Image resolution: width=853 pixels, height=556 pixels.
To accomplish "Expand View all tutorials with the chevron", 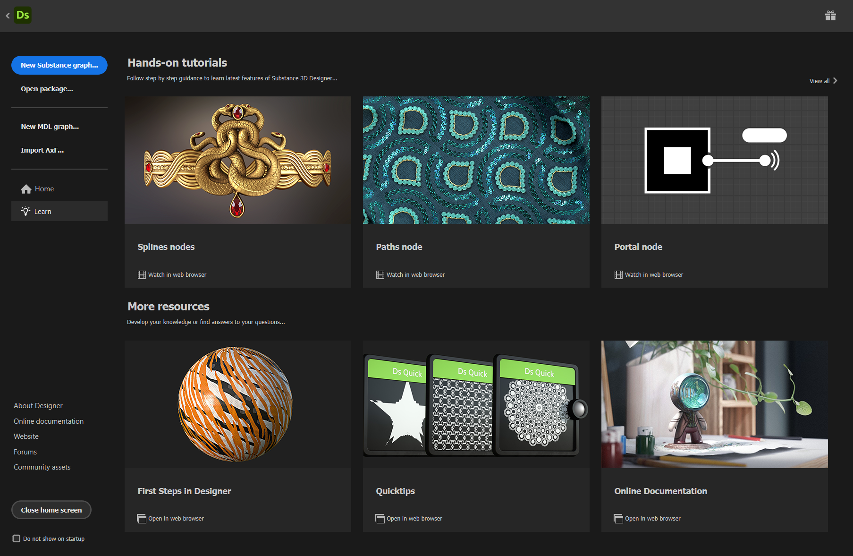I will click(x=835, y=80).
